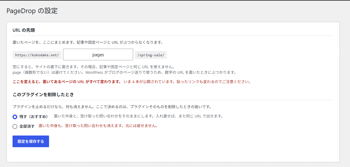Click the red warning ここを変えると text
350x167 pixels.
(x=67, y=81)
